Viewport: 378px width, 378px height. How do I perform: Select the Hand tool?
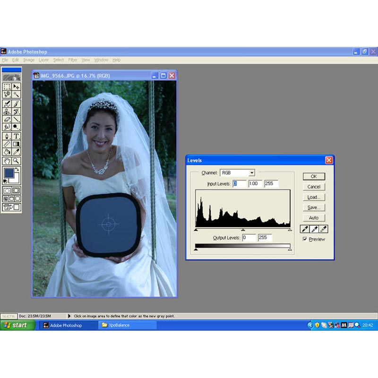(7, 161)
